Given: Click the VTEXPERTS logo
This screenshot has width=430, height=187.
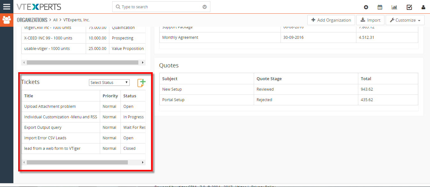Looking at the screenshot, I should coord(39,7).
